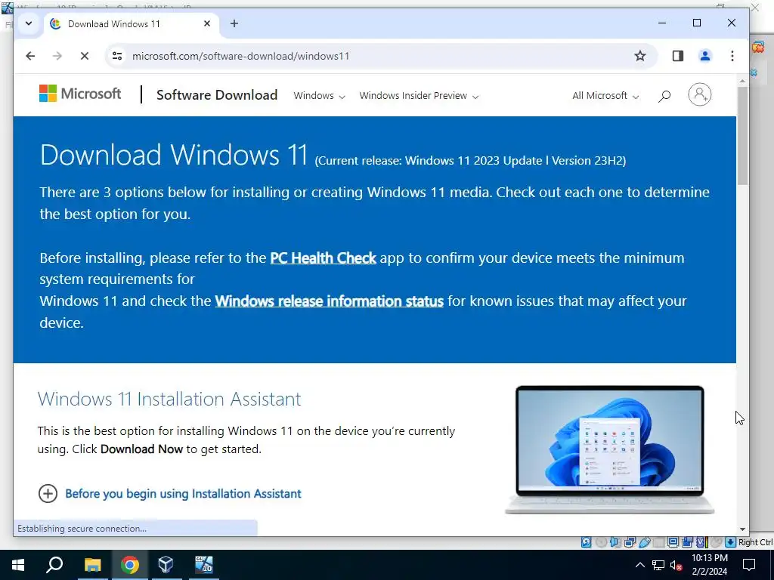Click the Right Ctrl host key label
Screen dimensions: 774x580
coord(756,542)
